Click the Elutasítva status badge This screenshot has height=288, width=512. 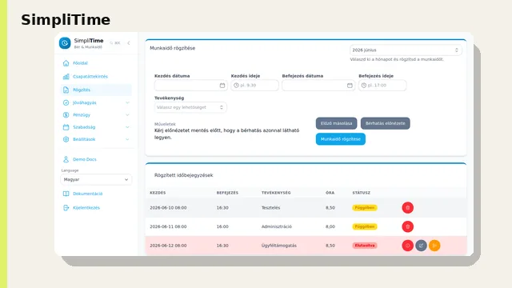click(365, 246)
